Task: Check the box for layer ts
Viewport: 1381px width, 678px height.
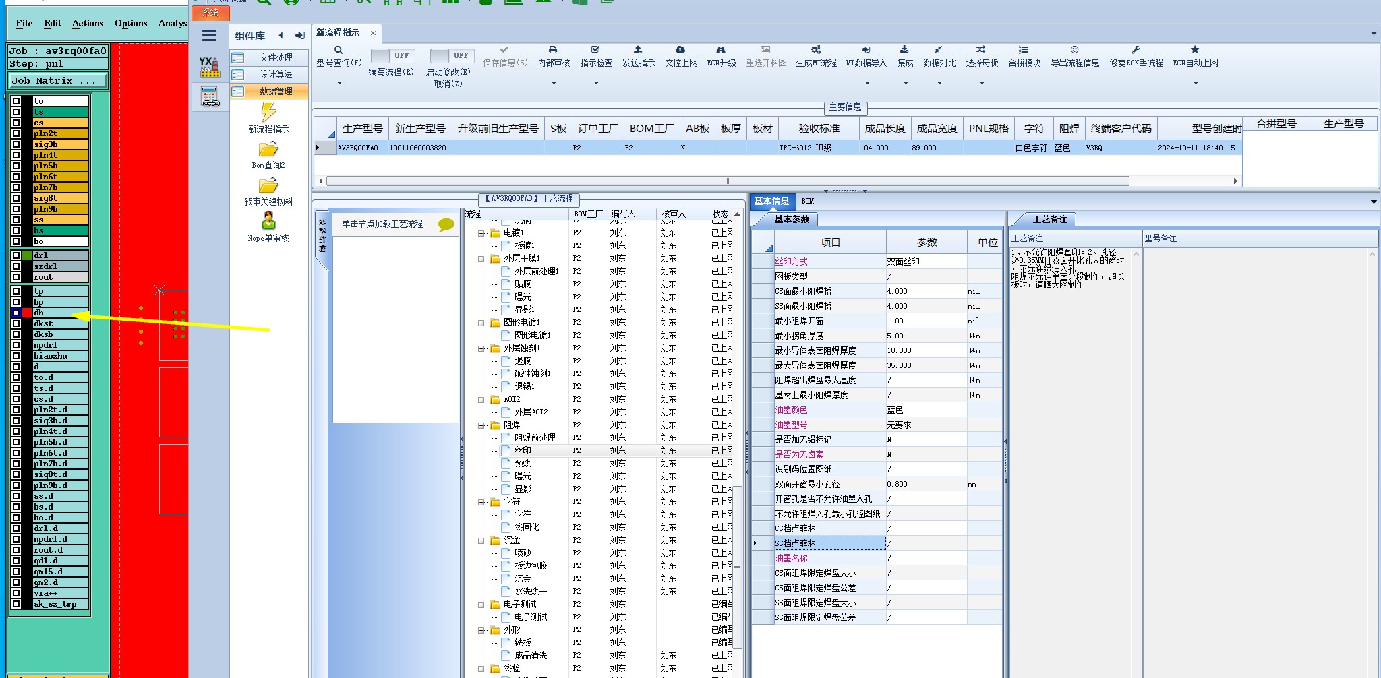Action: point(16,112)
